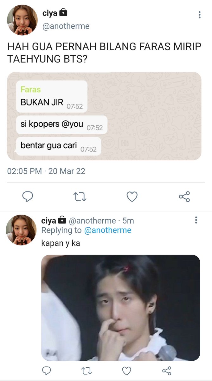Open ciya name on the reply tweet
This screenshot has height=381, width=212.
49,220
